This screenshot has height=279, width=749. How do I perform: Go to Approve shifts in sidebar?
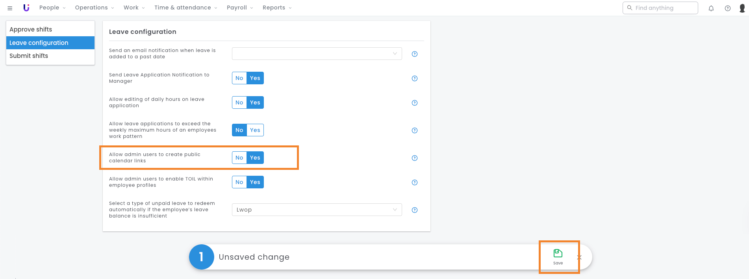(31, 30)
